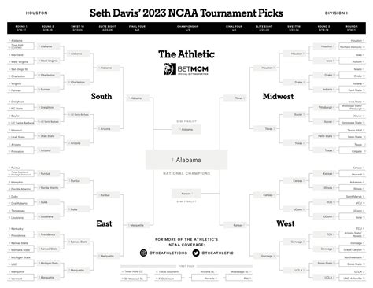The image size is (373, 288).
Task: Click the Championship column header
Action: (187, 28)
